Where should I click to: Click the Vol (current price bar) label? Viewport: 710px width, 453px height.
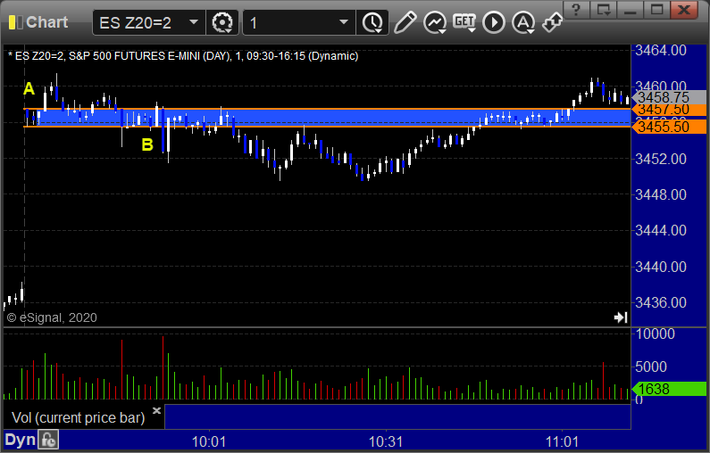(78, 417)
